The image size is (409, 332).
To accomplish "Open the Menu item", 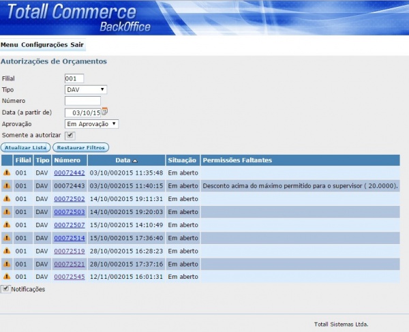I will [x=10, y=45].
